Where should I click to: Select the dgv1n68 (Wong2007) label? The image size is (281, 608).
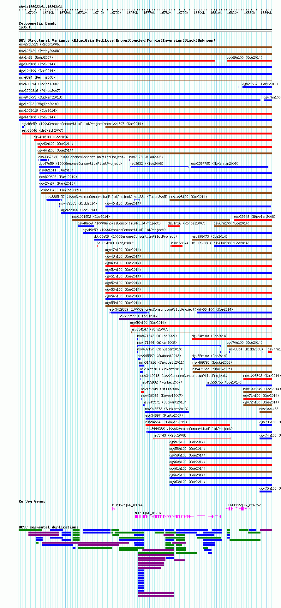pos(36,57)
